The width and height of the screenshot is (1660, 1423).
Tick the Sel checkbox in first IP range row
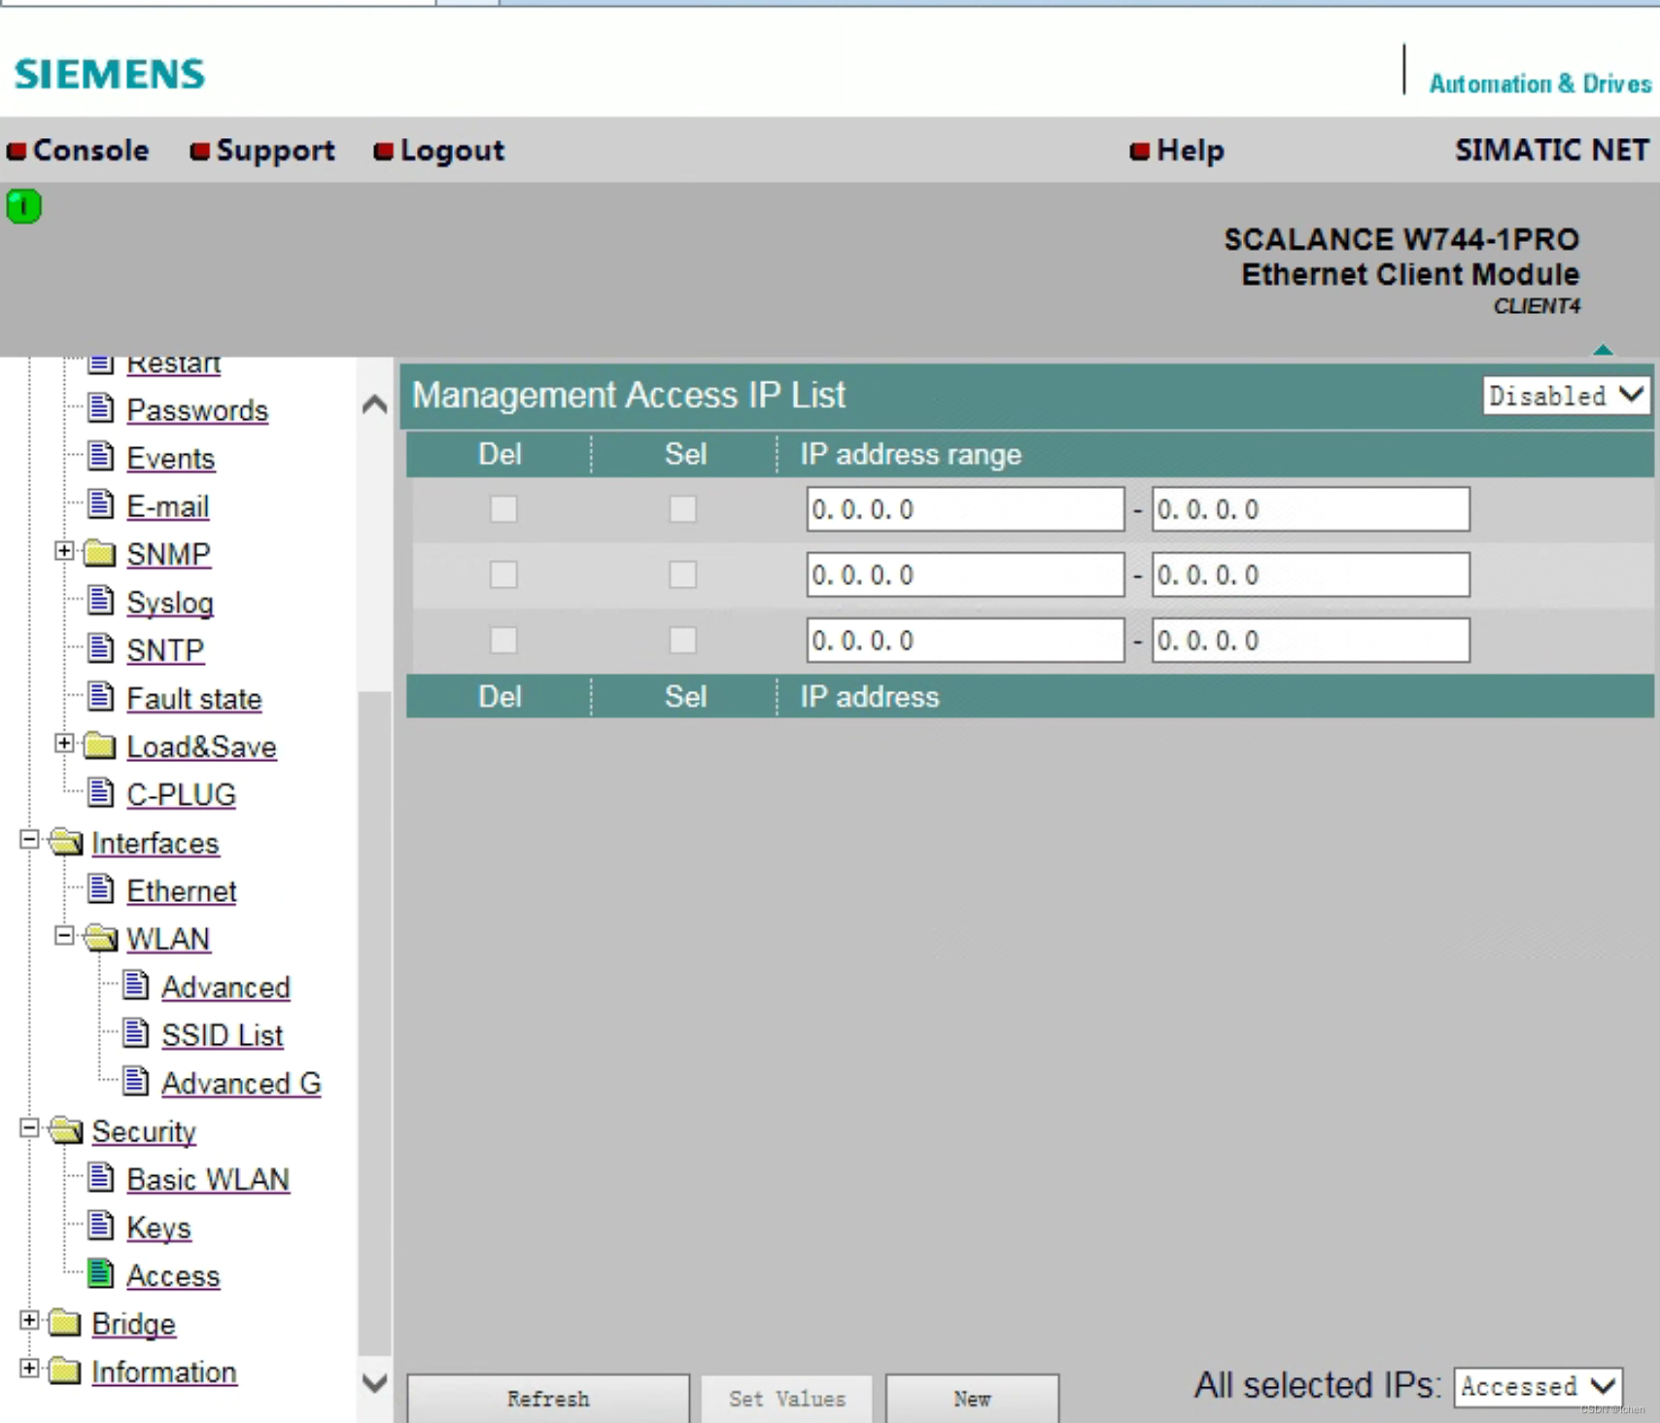tap(683, 509)
